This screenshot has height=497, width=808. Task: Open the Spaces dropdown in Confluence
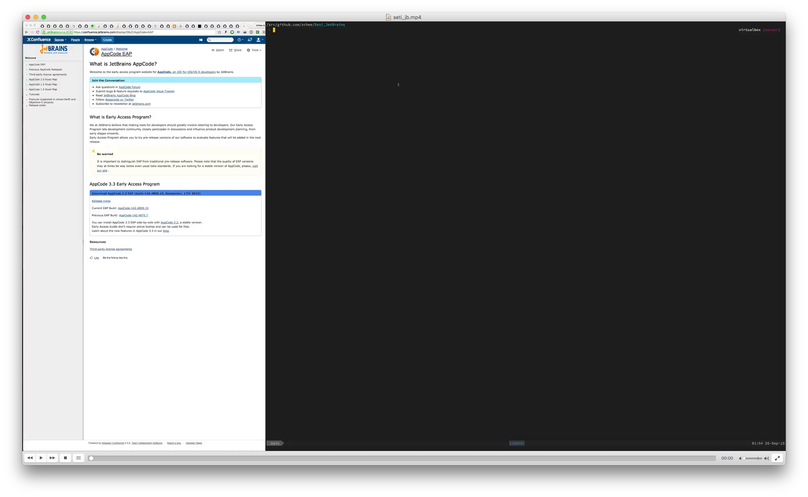click(60, 40)
